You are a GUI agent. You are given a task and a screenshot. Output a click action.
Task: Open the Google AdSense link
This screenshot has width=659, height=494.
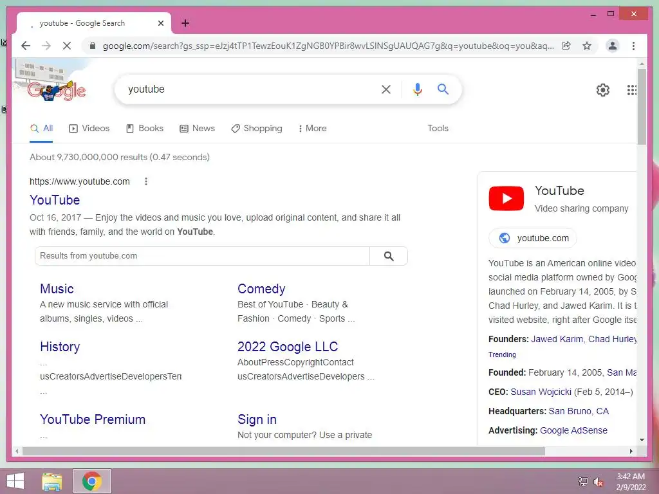click(573, 430)
